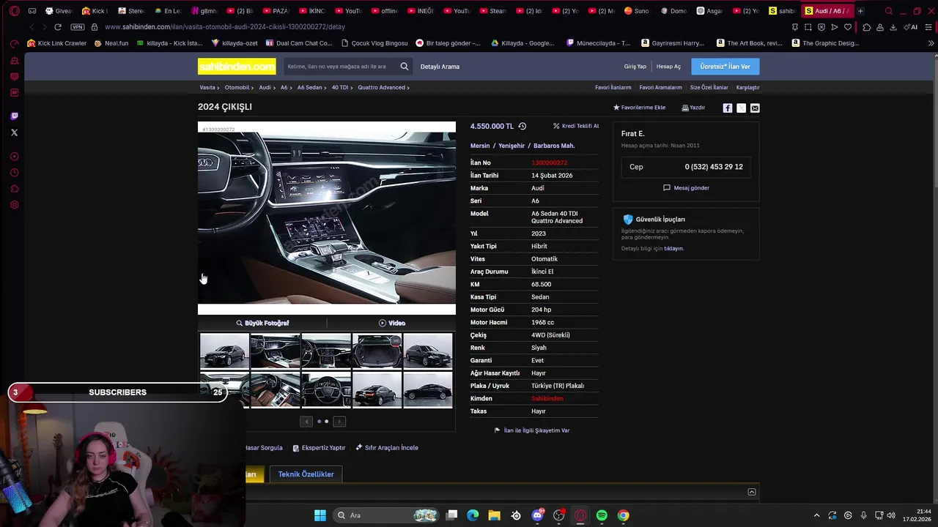Open File Explorer from the taskbar

tap(494, 515)
